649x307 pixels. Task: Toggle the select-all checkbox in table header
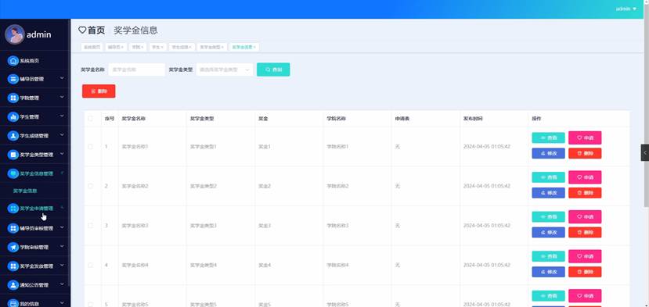tap(91, 119)
